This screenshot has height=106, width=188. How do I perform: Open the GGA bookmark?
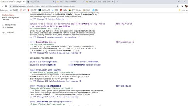tap(55, 10)
